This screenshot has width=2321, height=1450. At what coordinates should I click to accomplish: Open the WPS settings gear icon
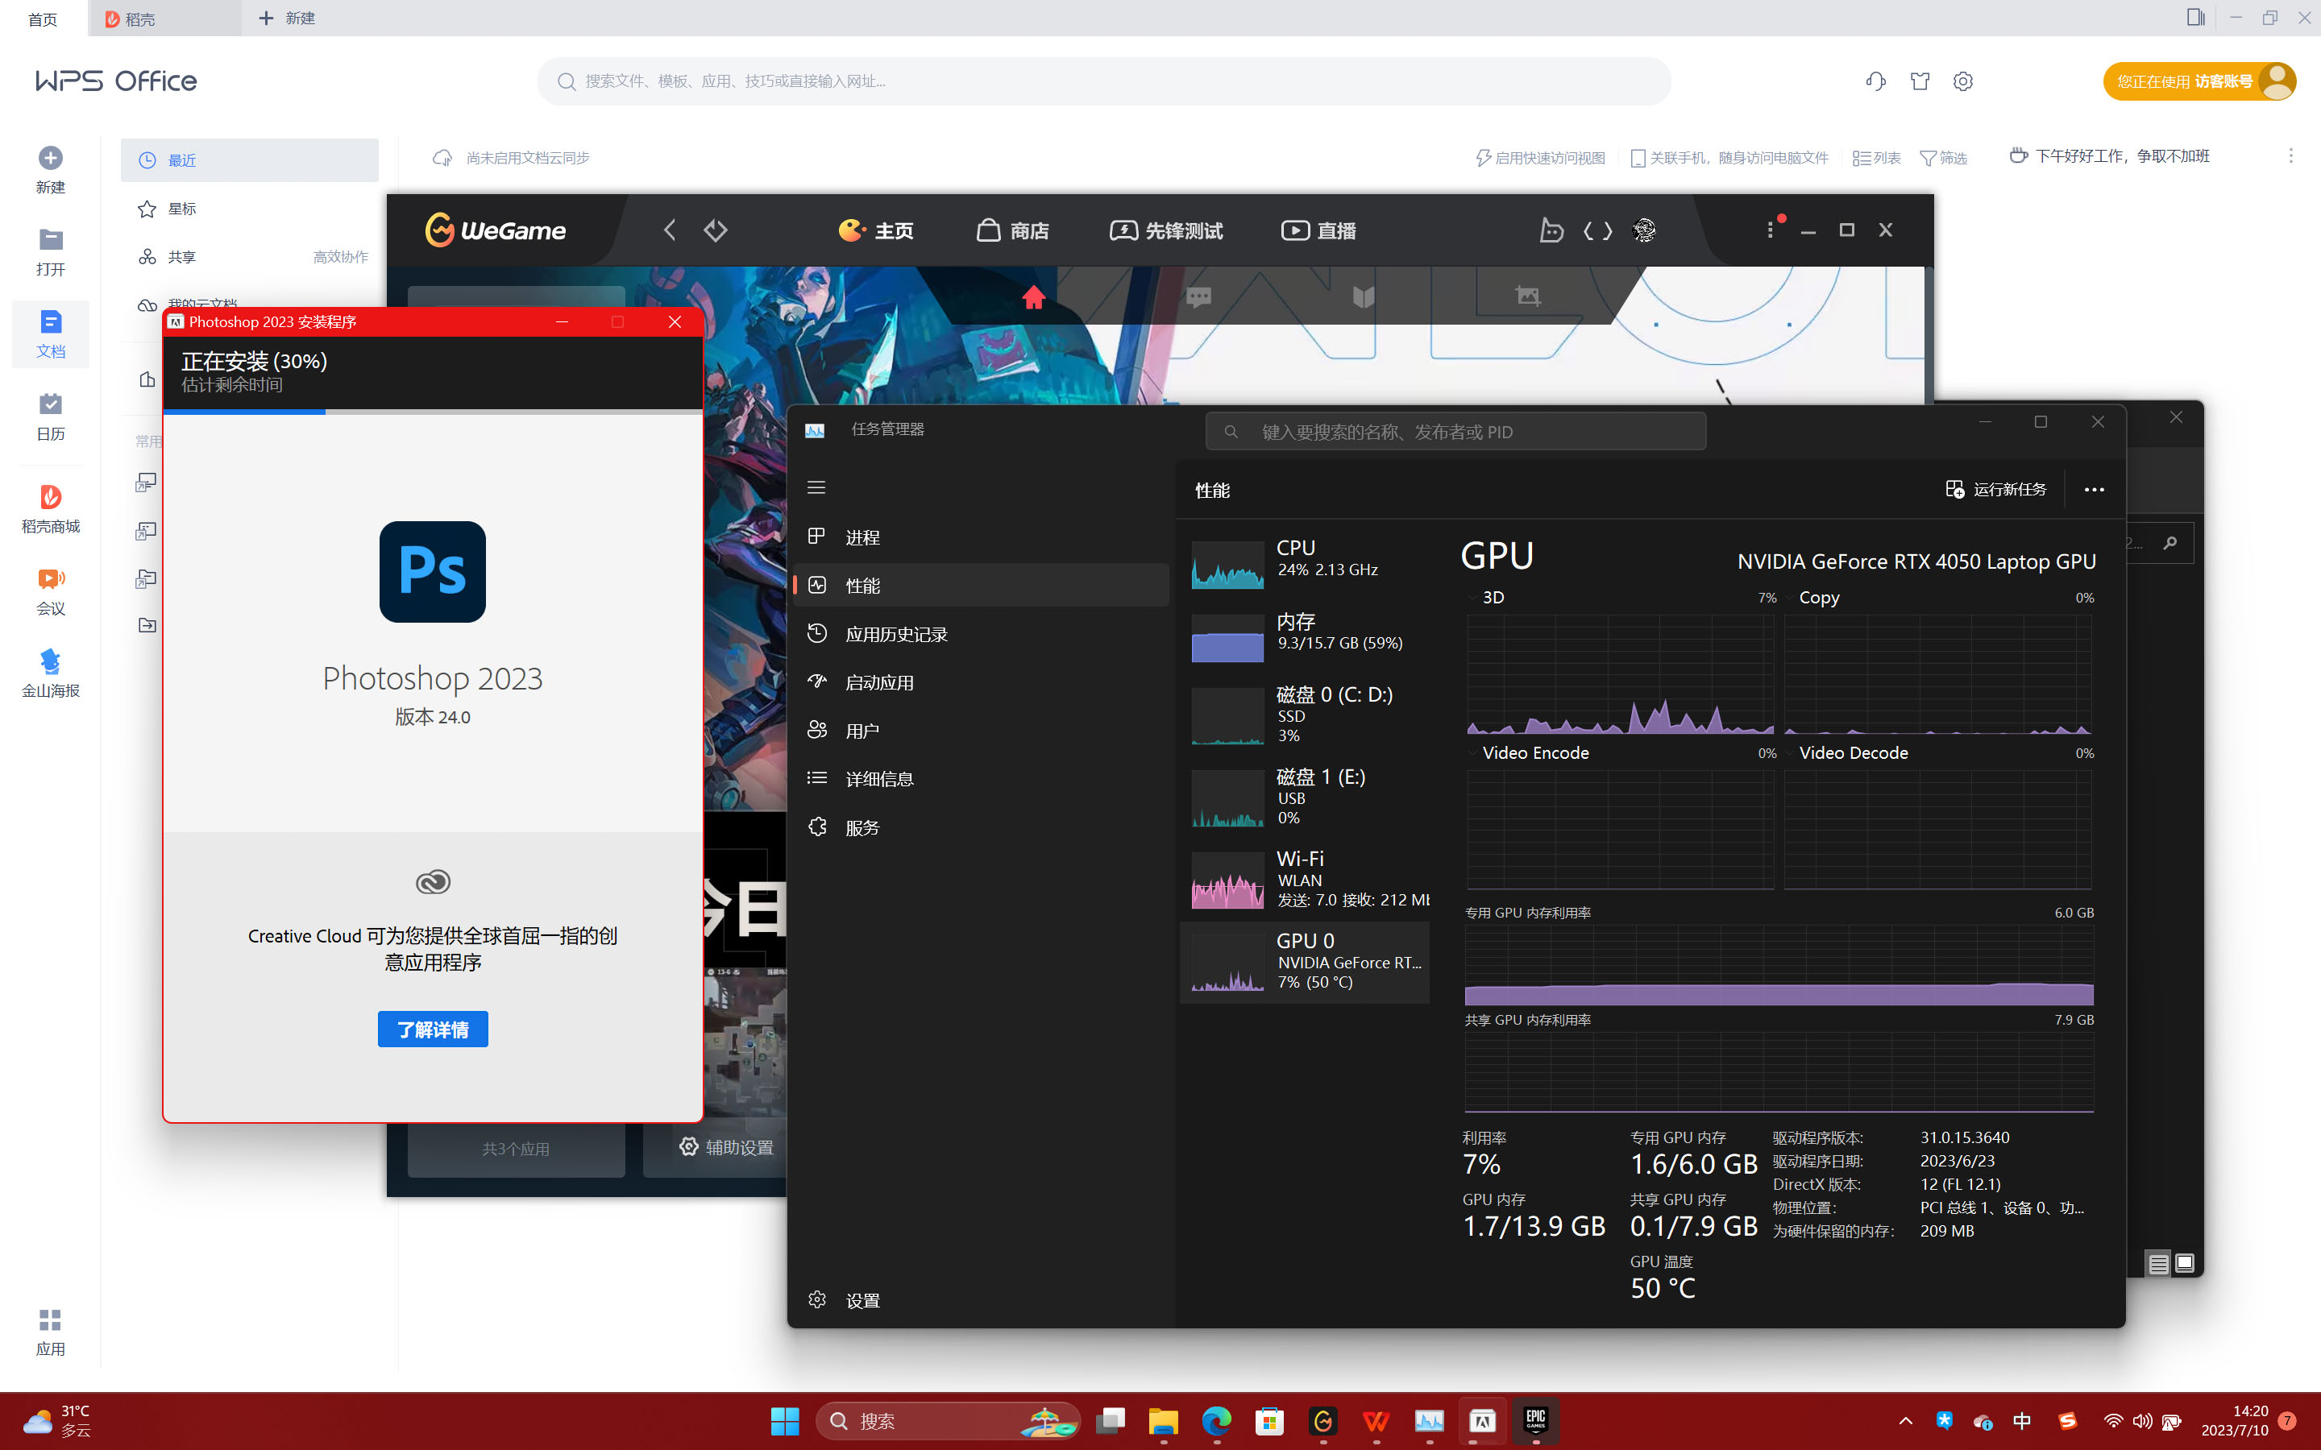pyautogui.click(x=1962, y=81)
